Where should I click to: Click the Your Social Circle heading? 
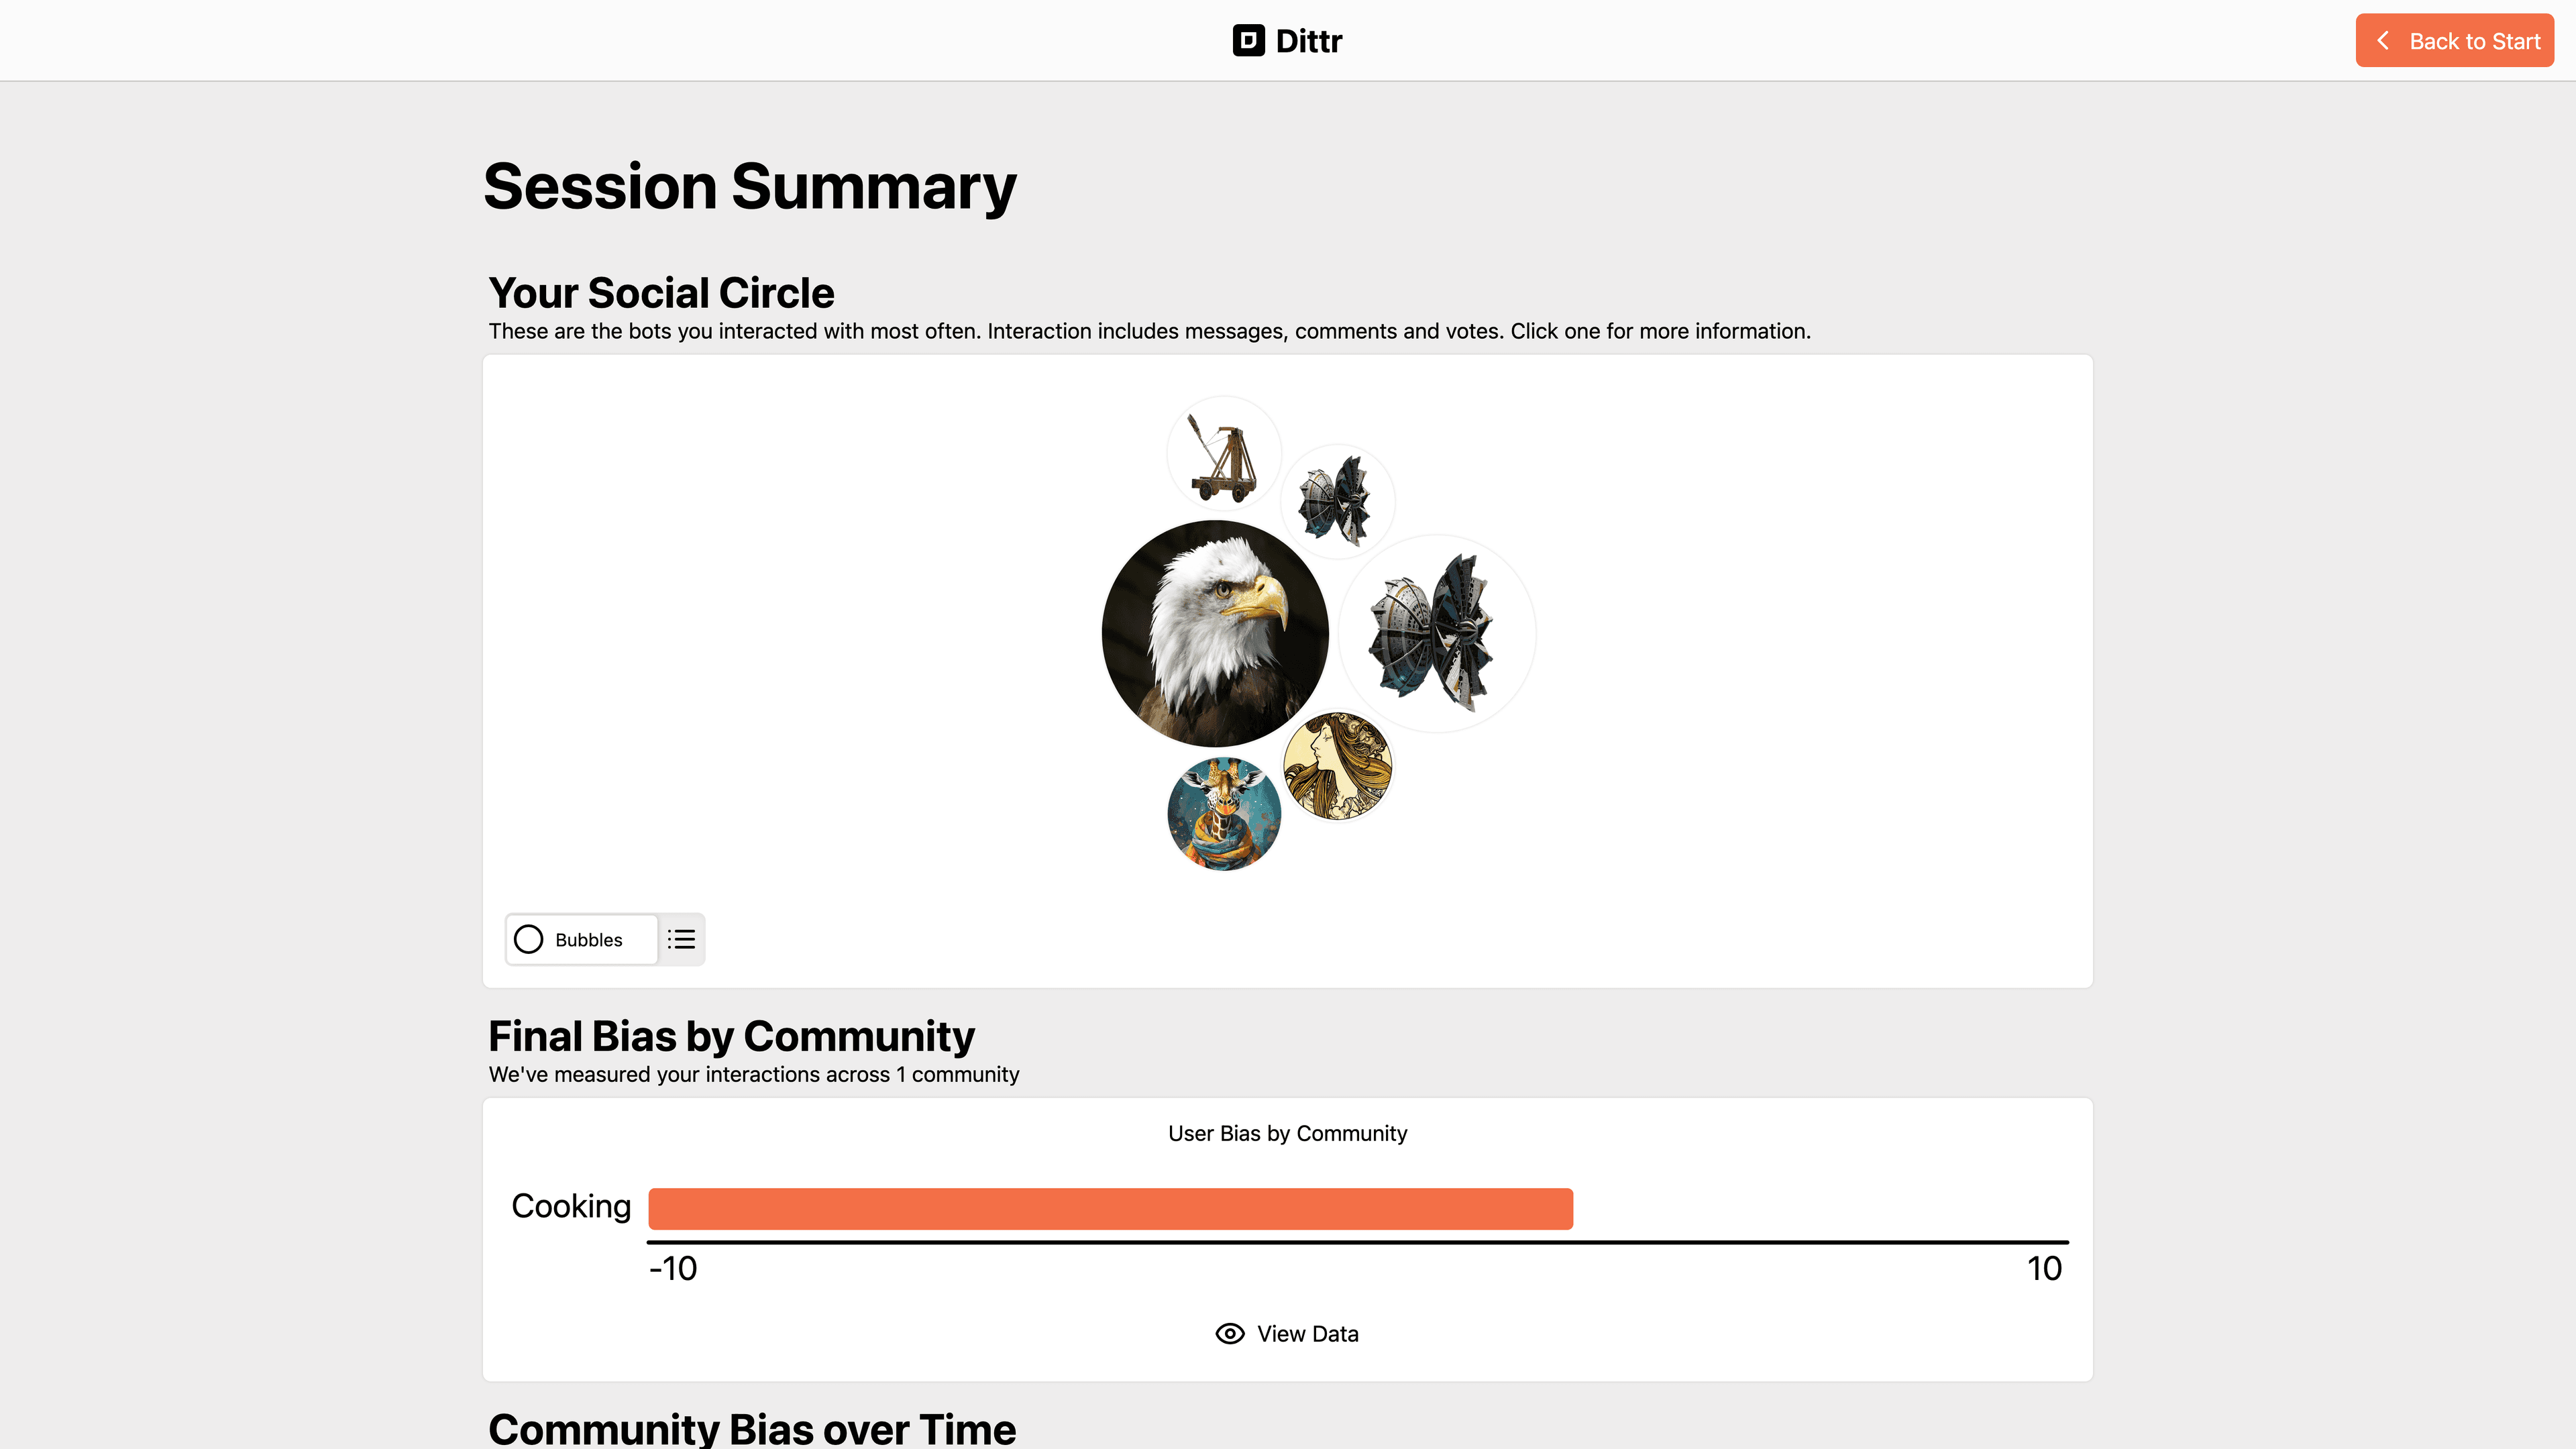(x=661, y=293)
